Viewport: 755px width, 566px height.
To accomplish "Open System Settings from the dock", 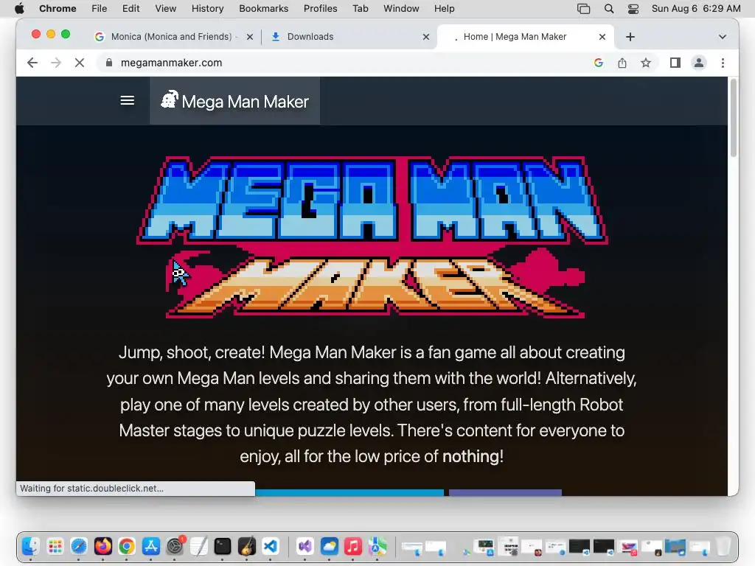I will pyautogui.click(x=175, y=547).
